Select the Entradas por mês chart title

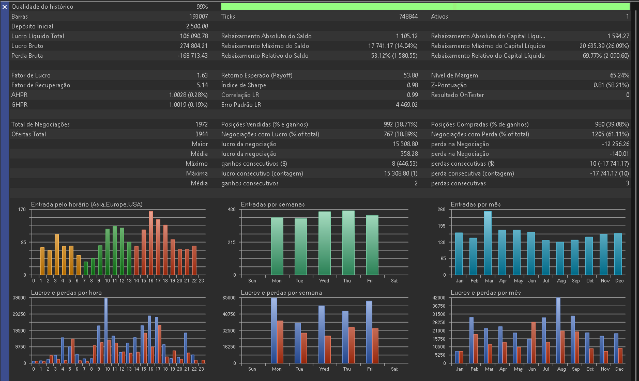click(476, 204)
